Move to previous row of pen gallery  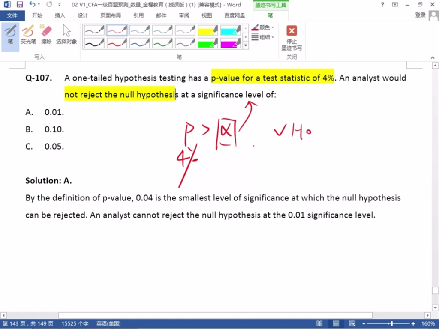click(x=246, y=28)
